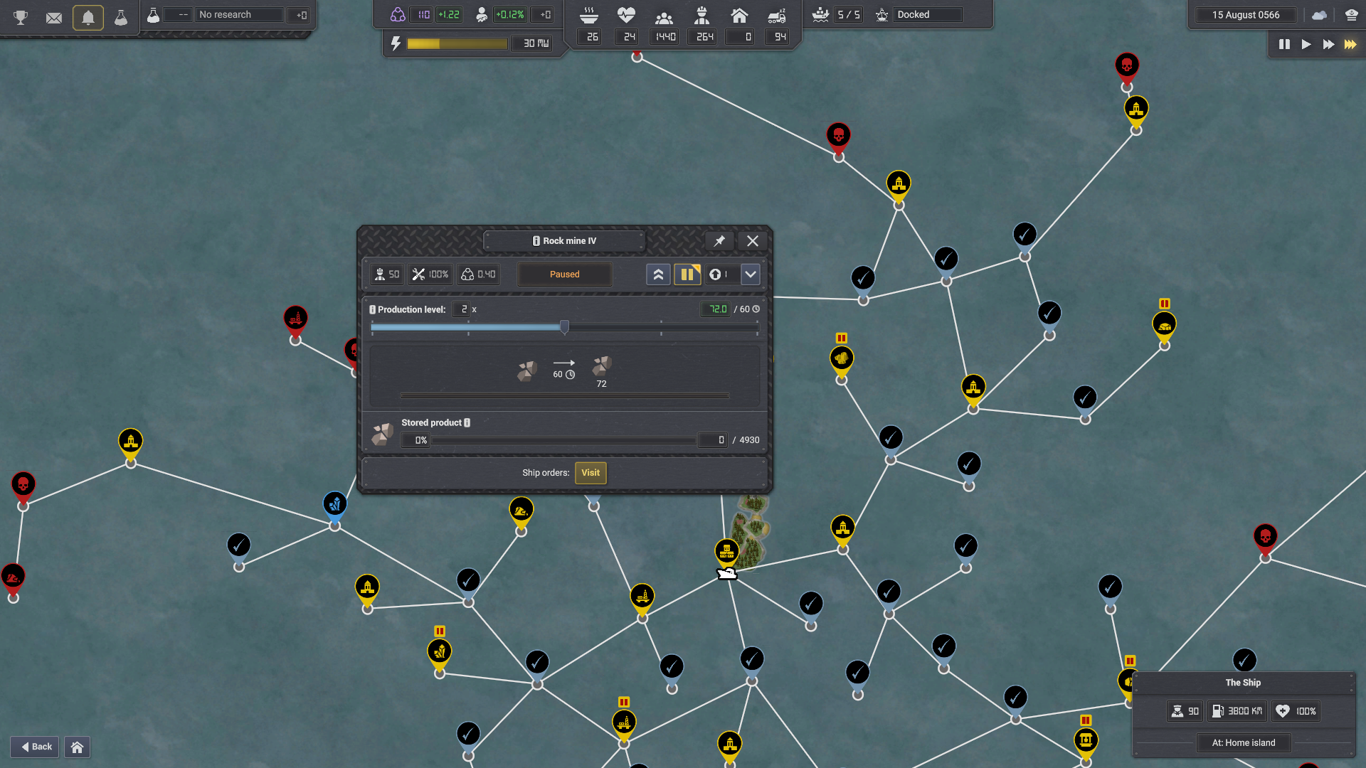Click the workers icon showing 264
The image size is (1366, 768).
point(702,15)
